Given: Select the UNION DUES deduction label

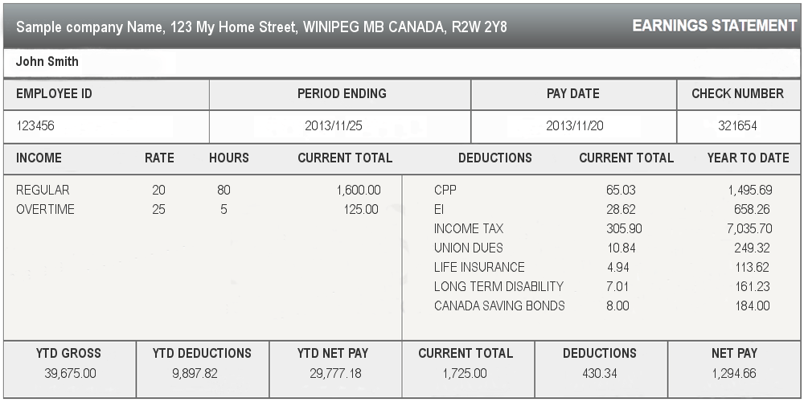Looking at the screenshot, I should pos(469,248).
